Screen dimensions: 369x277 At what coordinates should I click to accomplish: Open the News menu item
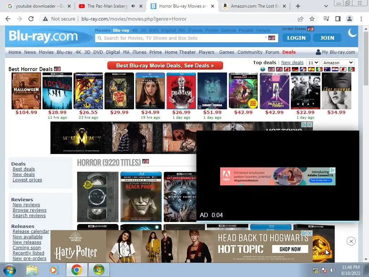tap(30, 52)
